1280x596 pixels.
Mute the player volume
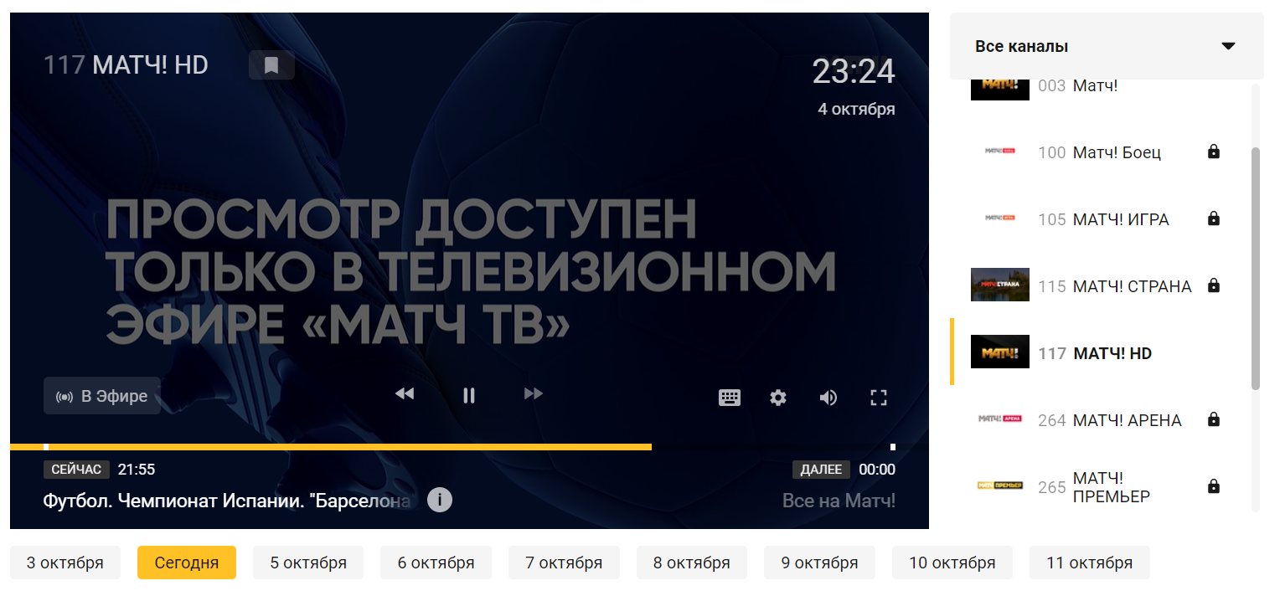pyautogui.click(x=828, y=398)
